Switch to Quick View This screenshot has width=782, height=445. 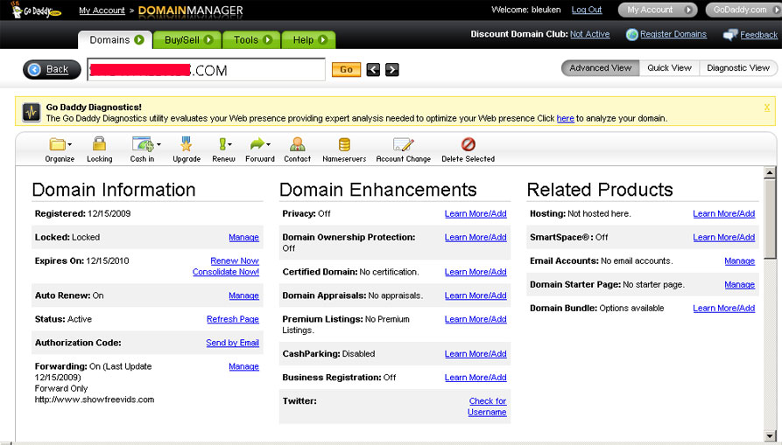coord(669,68)
